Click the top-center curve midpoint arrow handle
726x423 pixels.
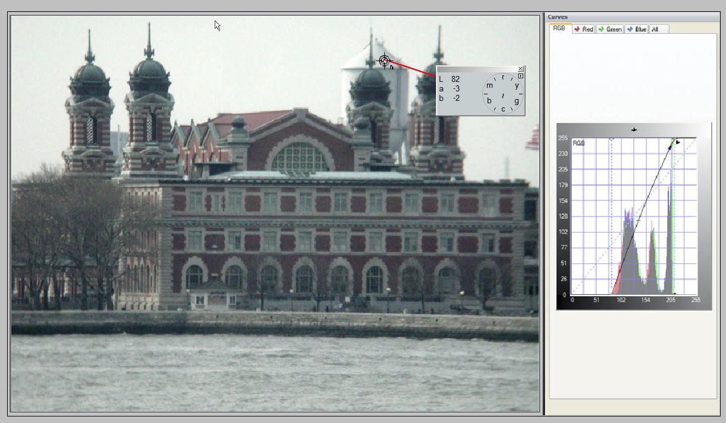coord(634,129)
